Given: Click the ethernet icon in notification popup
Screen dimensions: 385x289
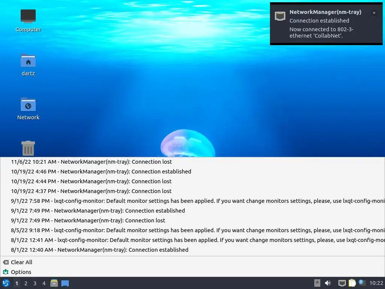Looking at the screenshot, I should click(280, 16).
